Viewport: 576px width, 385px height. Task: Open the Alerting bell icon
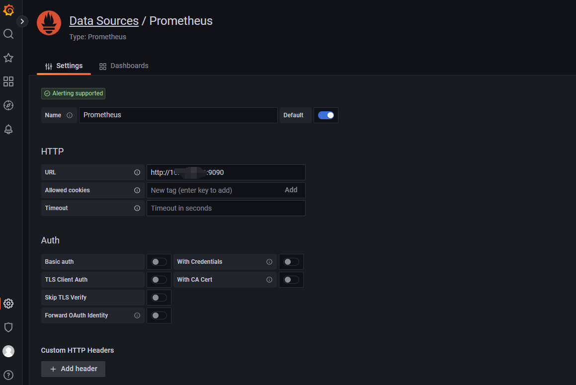8,129
